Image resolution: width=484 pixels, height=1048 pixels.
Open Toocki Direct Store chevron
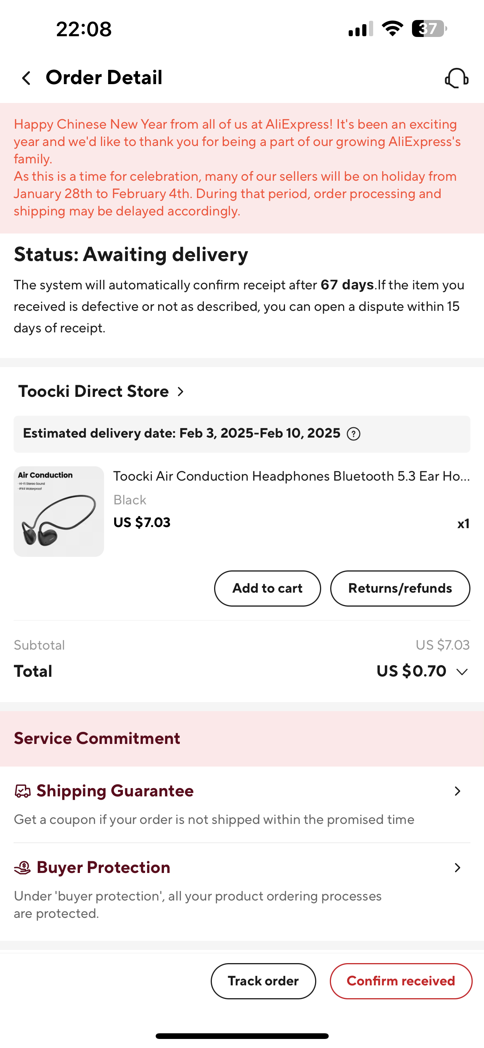181,392
